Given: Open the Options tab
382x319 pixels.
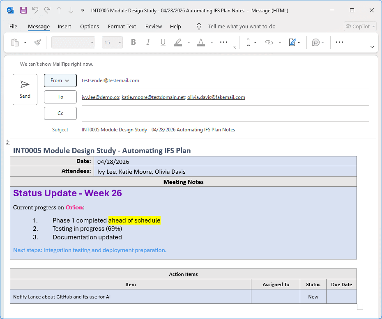Looking at the screenshot, I should pyautogui.click(x=90, y=26).
